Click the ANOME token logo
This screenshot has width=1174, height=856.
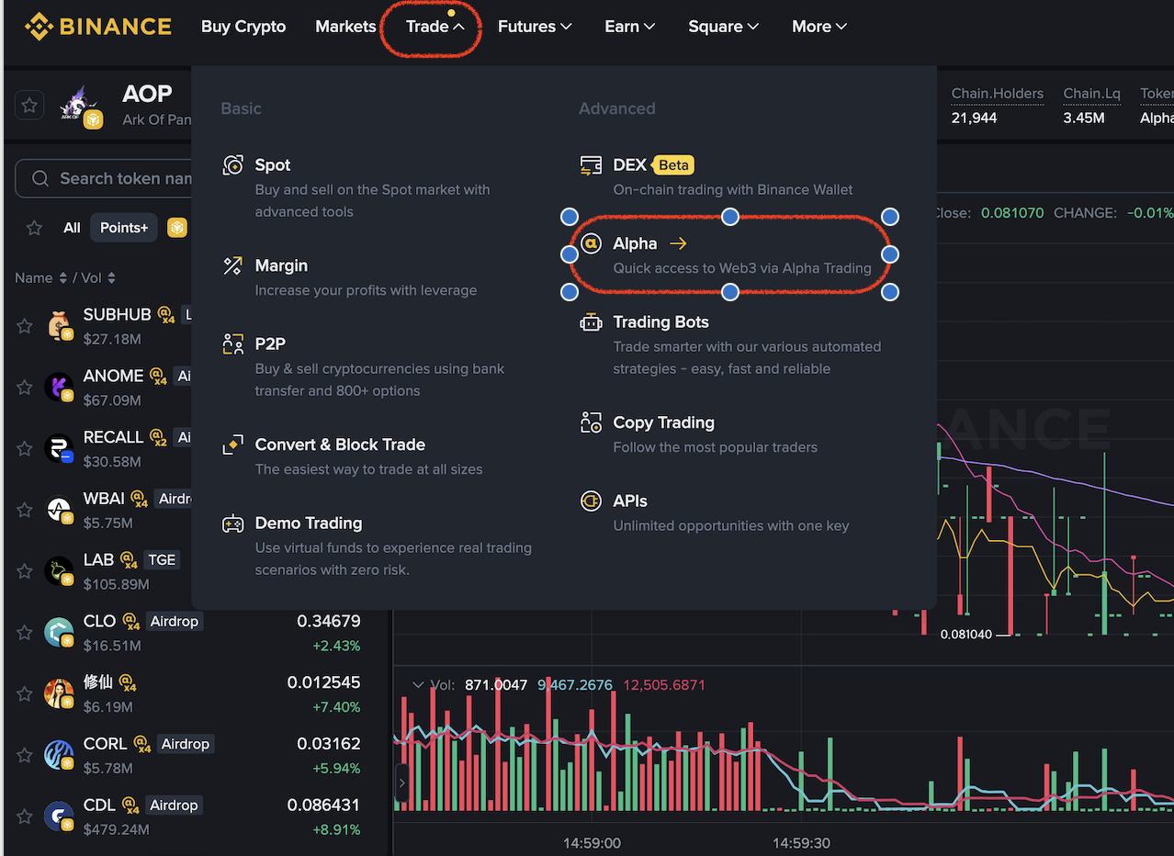[x=59, y=387]
